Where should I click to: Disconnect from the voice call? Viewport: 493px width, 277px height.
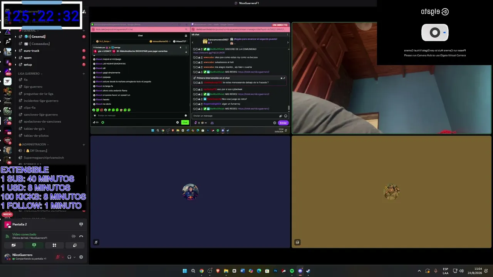click(x=81, y=236)
